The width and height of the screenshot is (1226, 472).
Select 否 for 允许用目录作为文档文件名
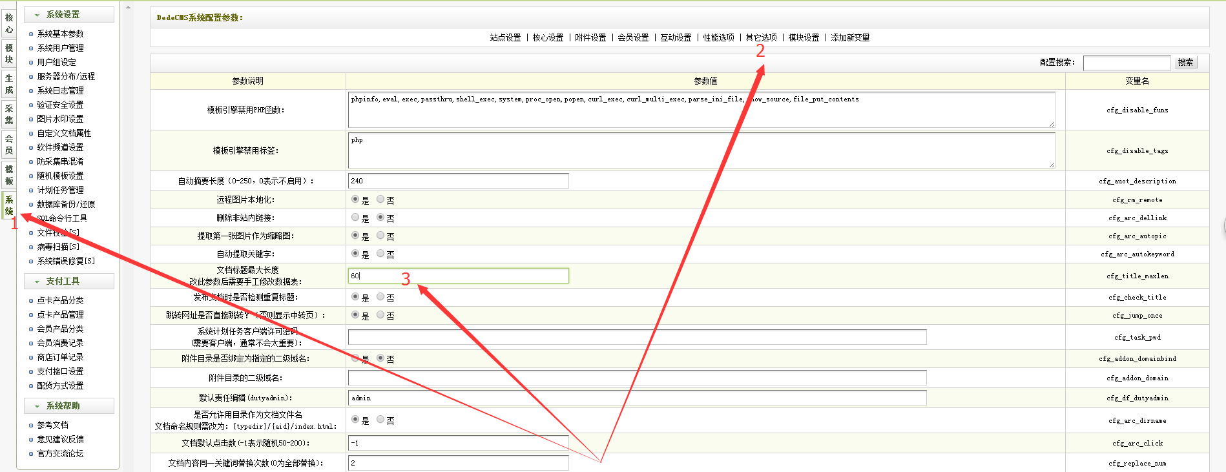[x=380, y=420]
